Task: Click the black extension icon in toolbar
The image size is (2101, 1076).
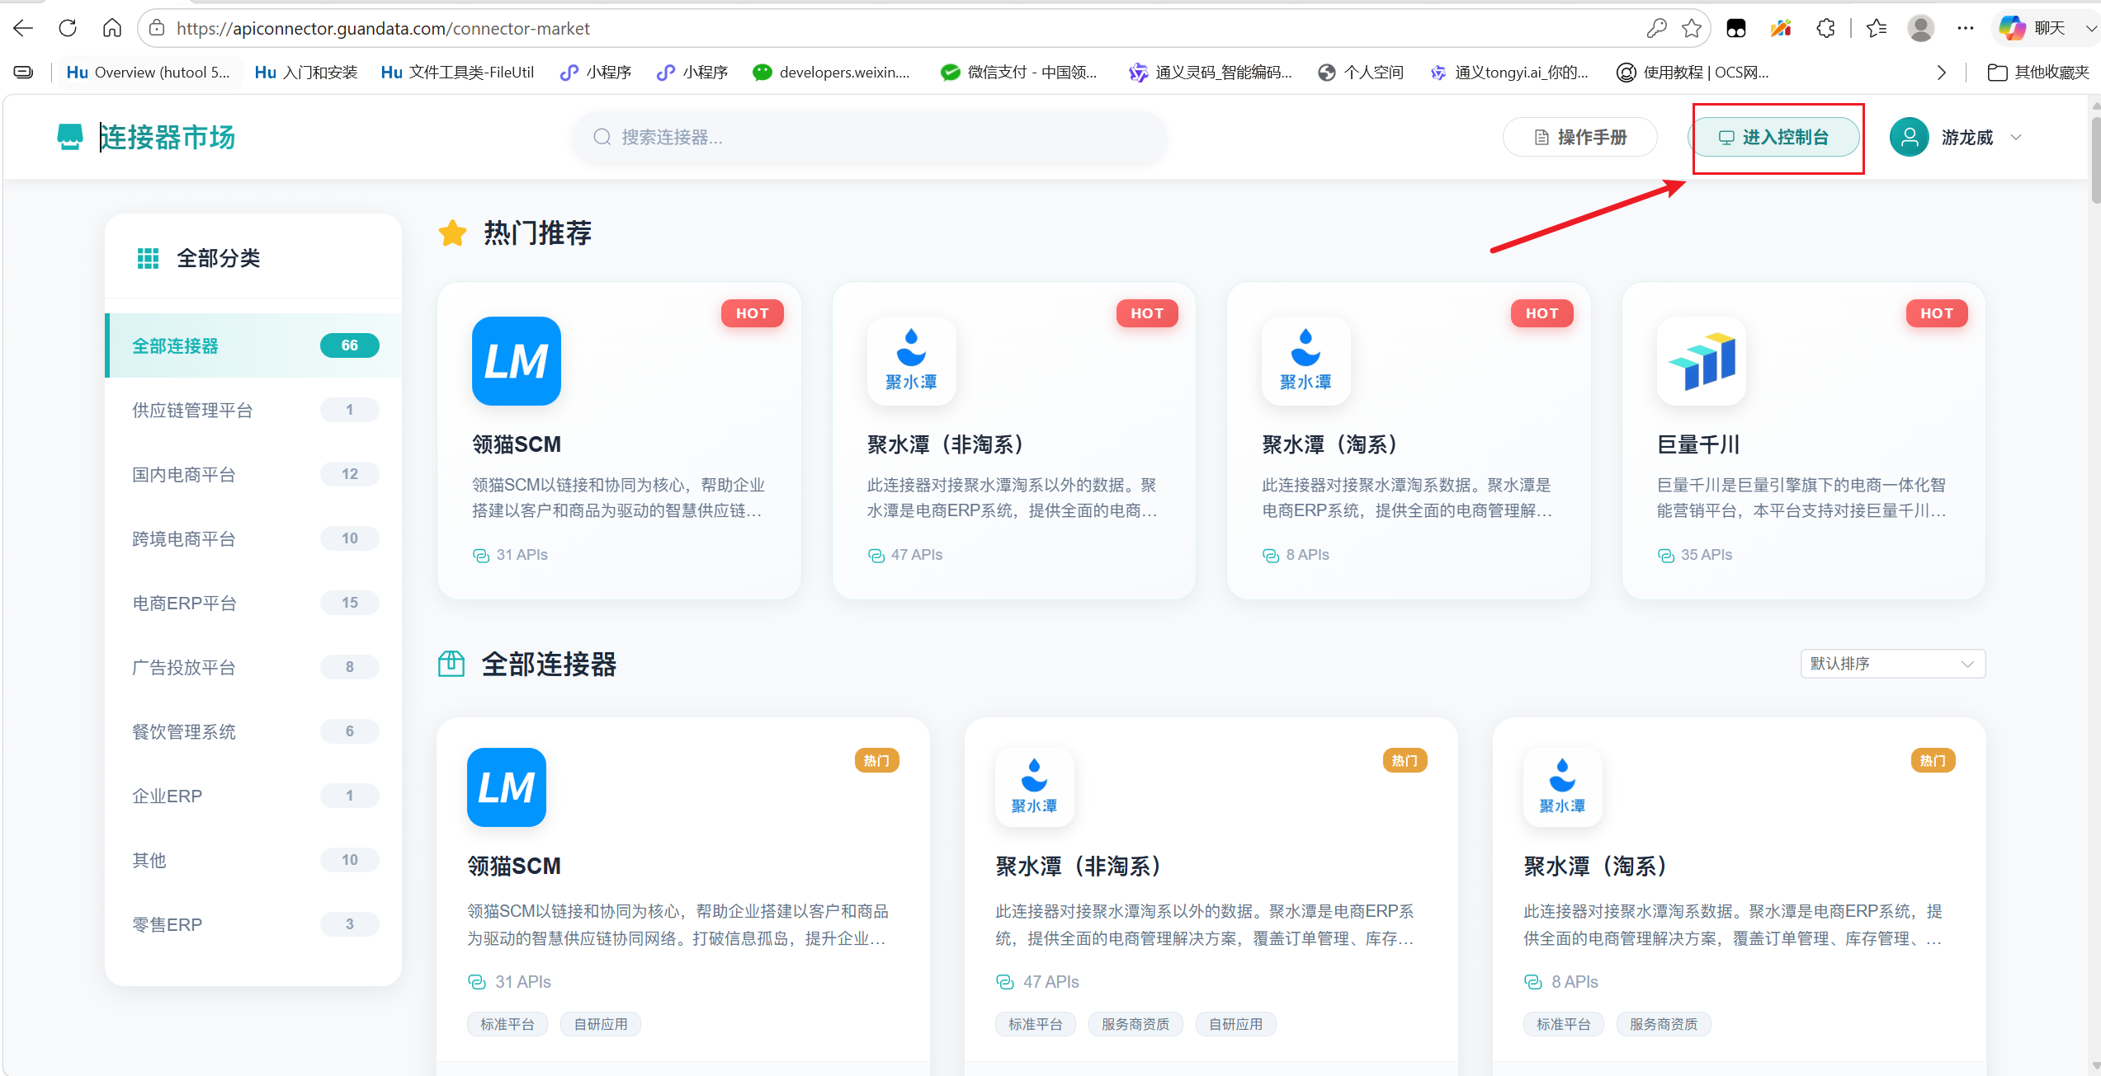Action: [1736, 28]
